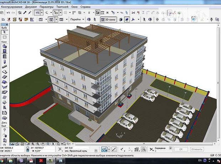Image resolution: width=221 pixels, height=164 pixels.
Task: Select the Curtain Wall tool in toolbox
Action: click(5, 97)
